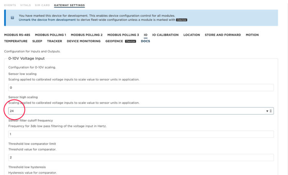Click the Threshold low comparator limit field
This screenshot has height=175, width=288.
(x=141, y=158)
